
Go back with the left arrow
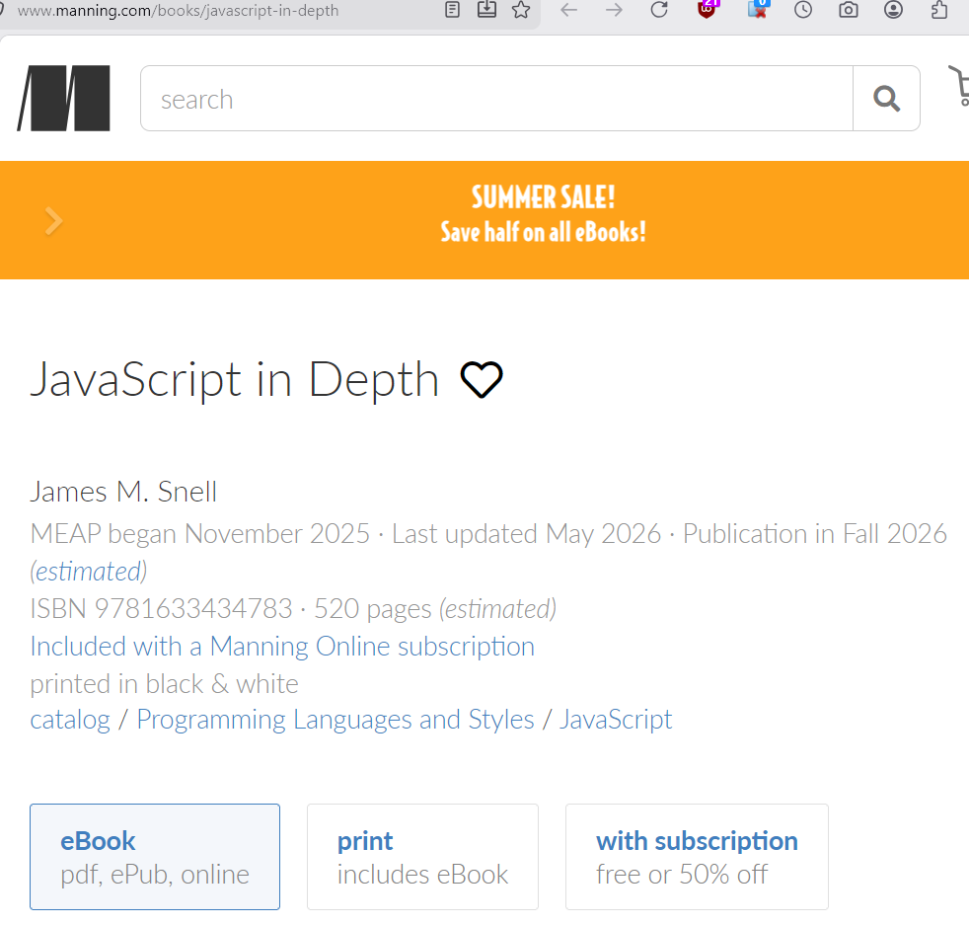[x=568, y=10]
